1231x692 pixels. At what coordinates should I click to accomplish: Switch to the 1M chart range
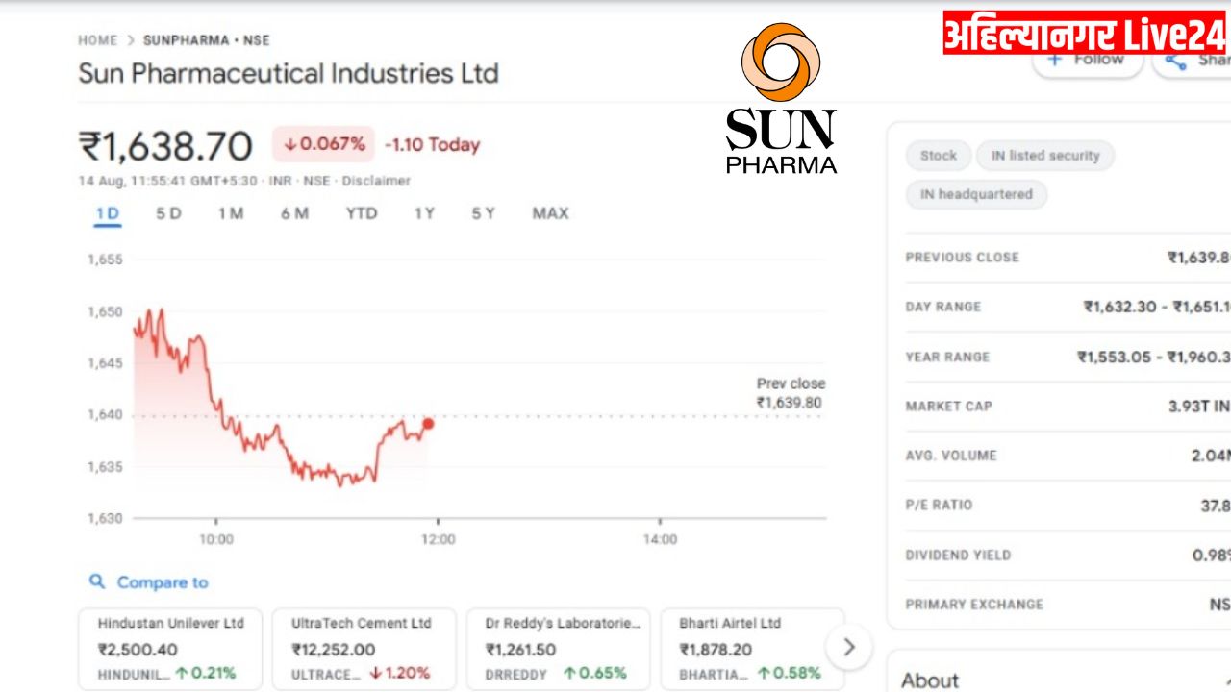(x=231, y=213)
